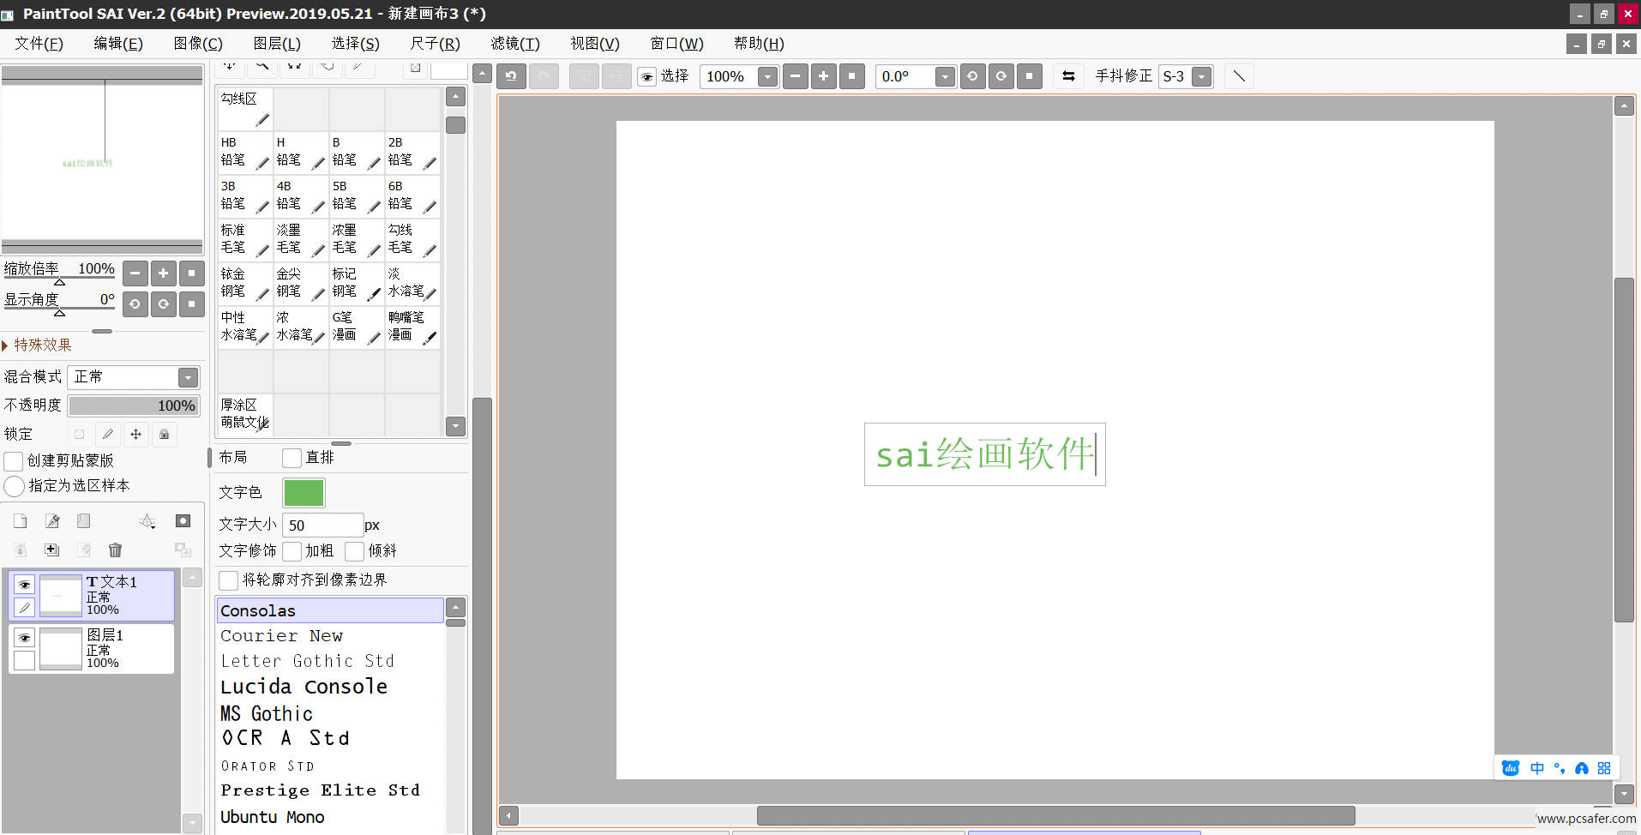The height and width of the screenshot is (835, 1641).
Task: Rotate canvas counterclockwise in top toolbar
Action: (972, 76)
